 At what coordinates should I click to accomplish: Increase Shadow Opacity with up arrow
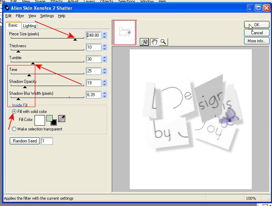[x=104, y=81]
